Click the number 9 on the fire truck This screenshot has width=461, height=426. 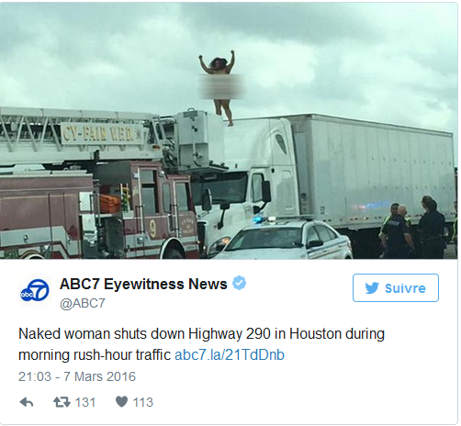pyautogui.click(x=152, y=229)
